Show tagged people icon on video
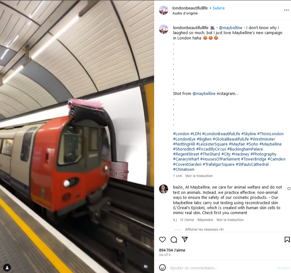291x273 pixels. pos(7,268)
